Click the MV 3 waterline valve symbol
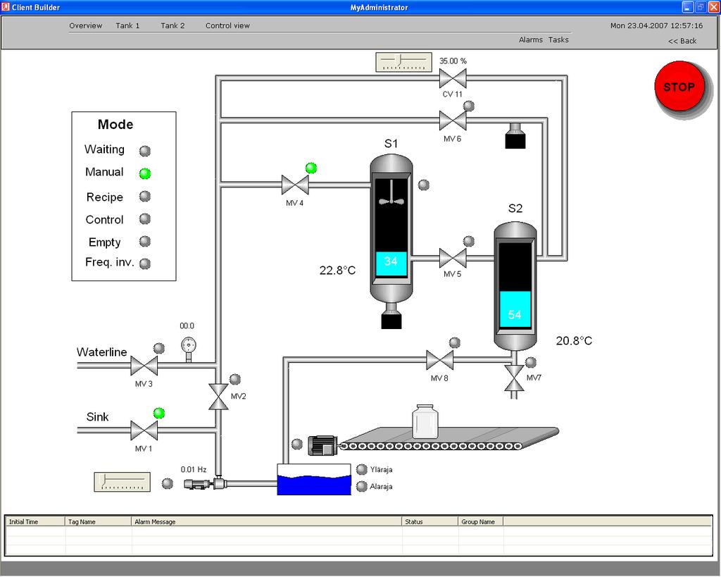 144,366
